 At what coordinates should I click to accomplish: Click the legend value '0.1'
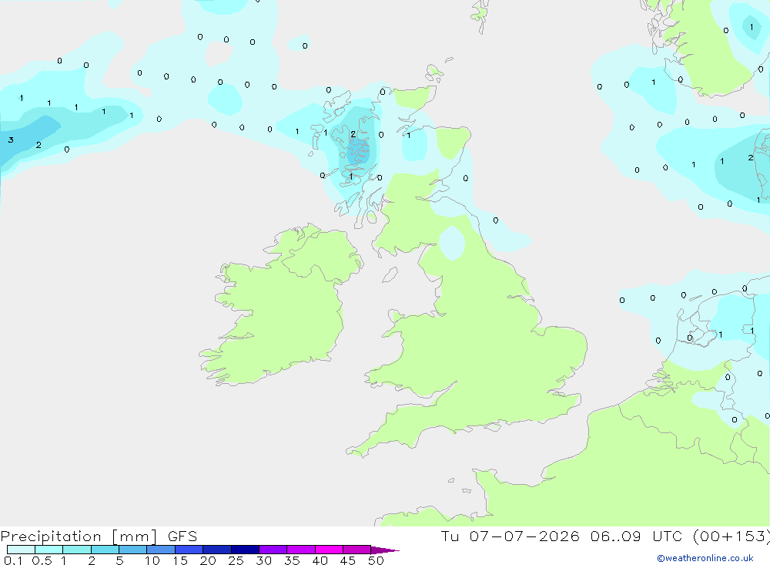click(x=13, y=560)
